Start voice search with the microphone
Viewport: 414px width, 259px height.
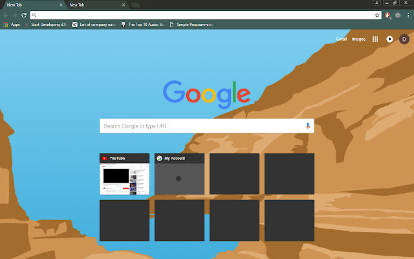click(308, 126)
